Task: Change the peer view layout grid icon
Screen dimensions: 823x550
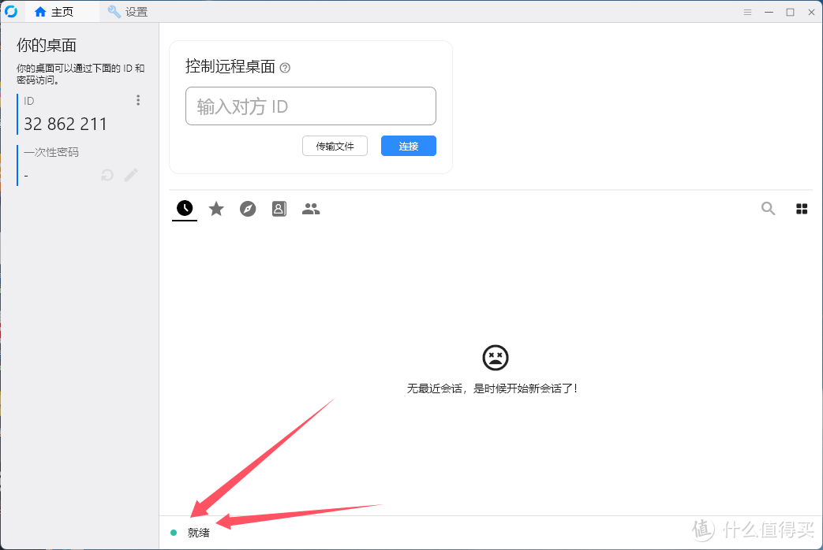Action: pyautogui.click(x=802, y=208)
